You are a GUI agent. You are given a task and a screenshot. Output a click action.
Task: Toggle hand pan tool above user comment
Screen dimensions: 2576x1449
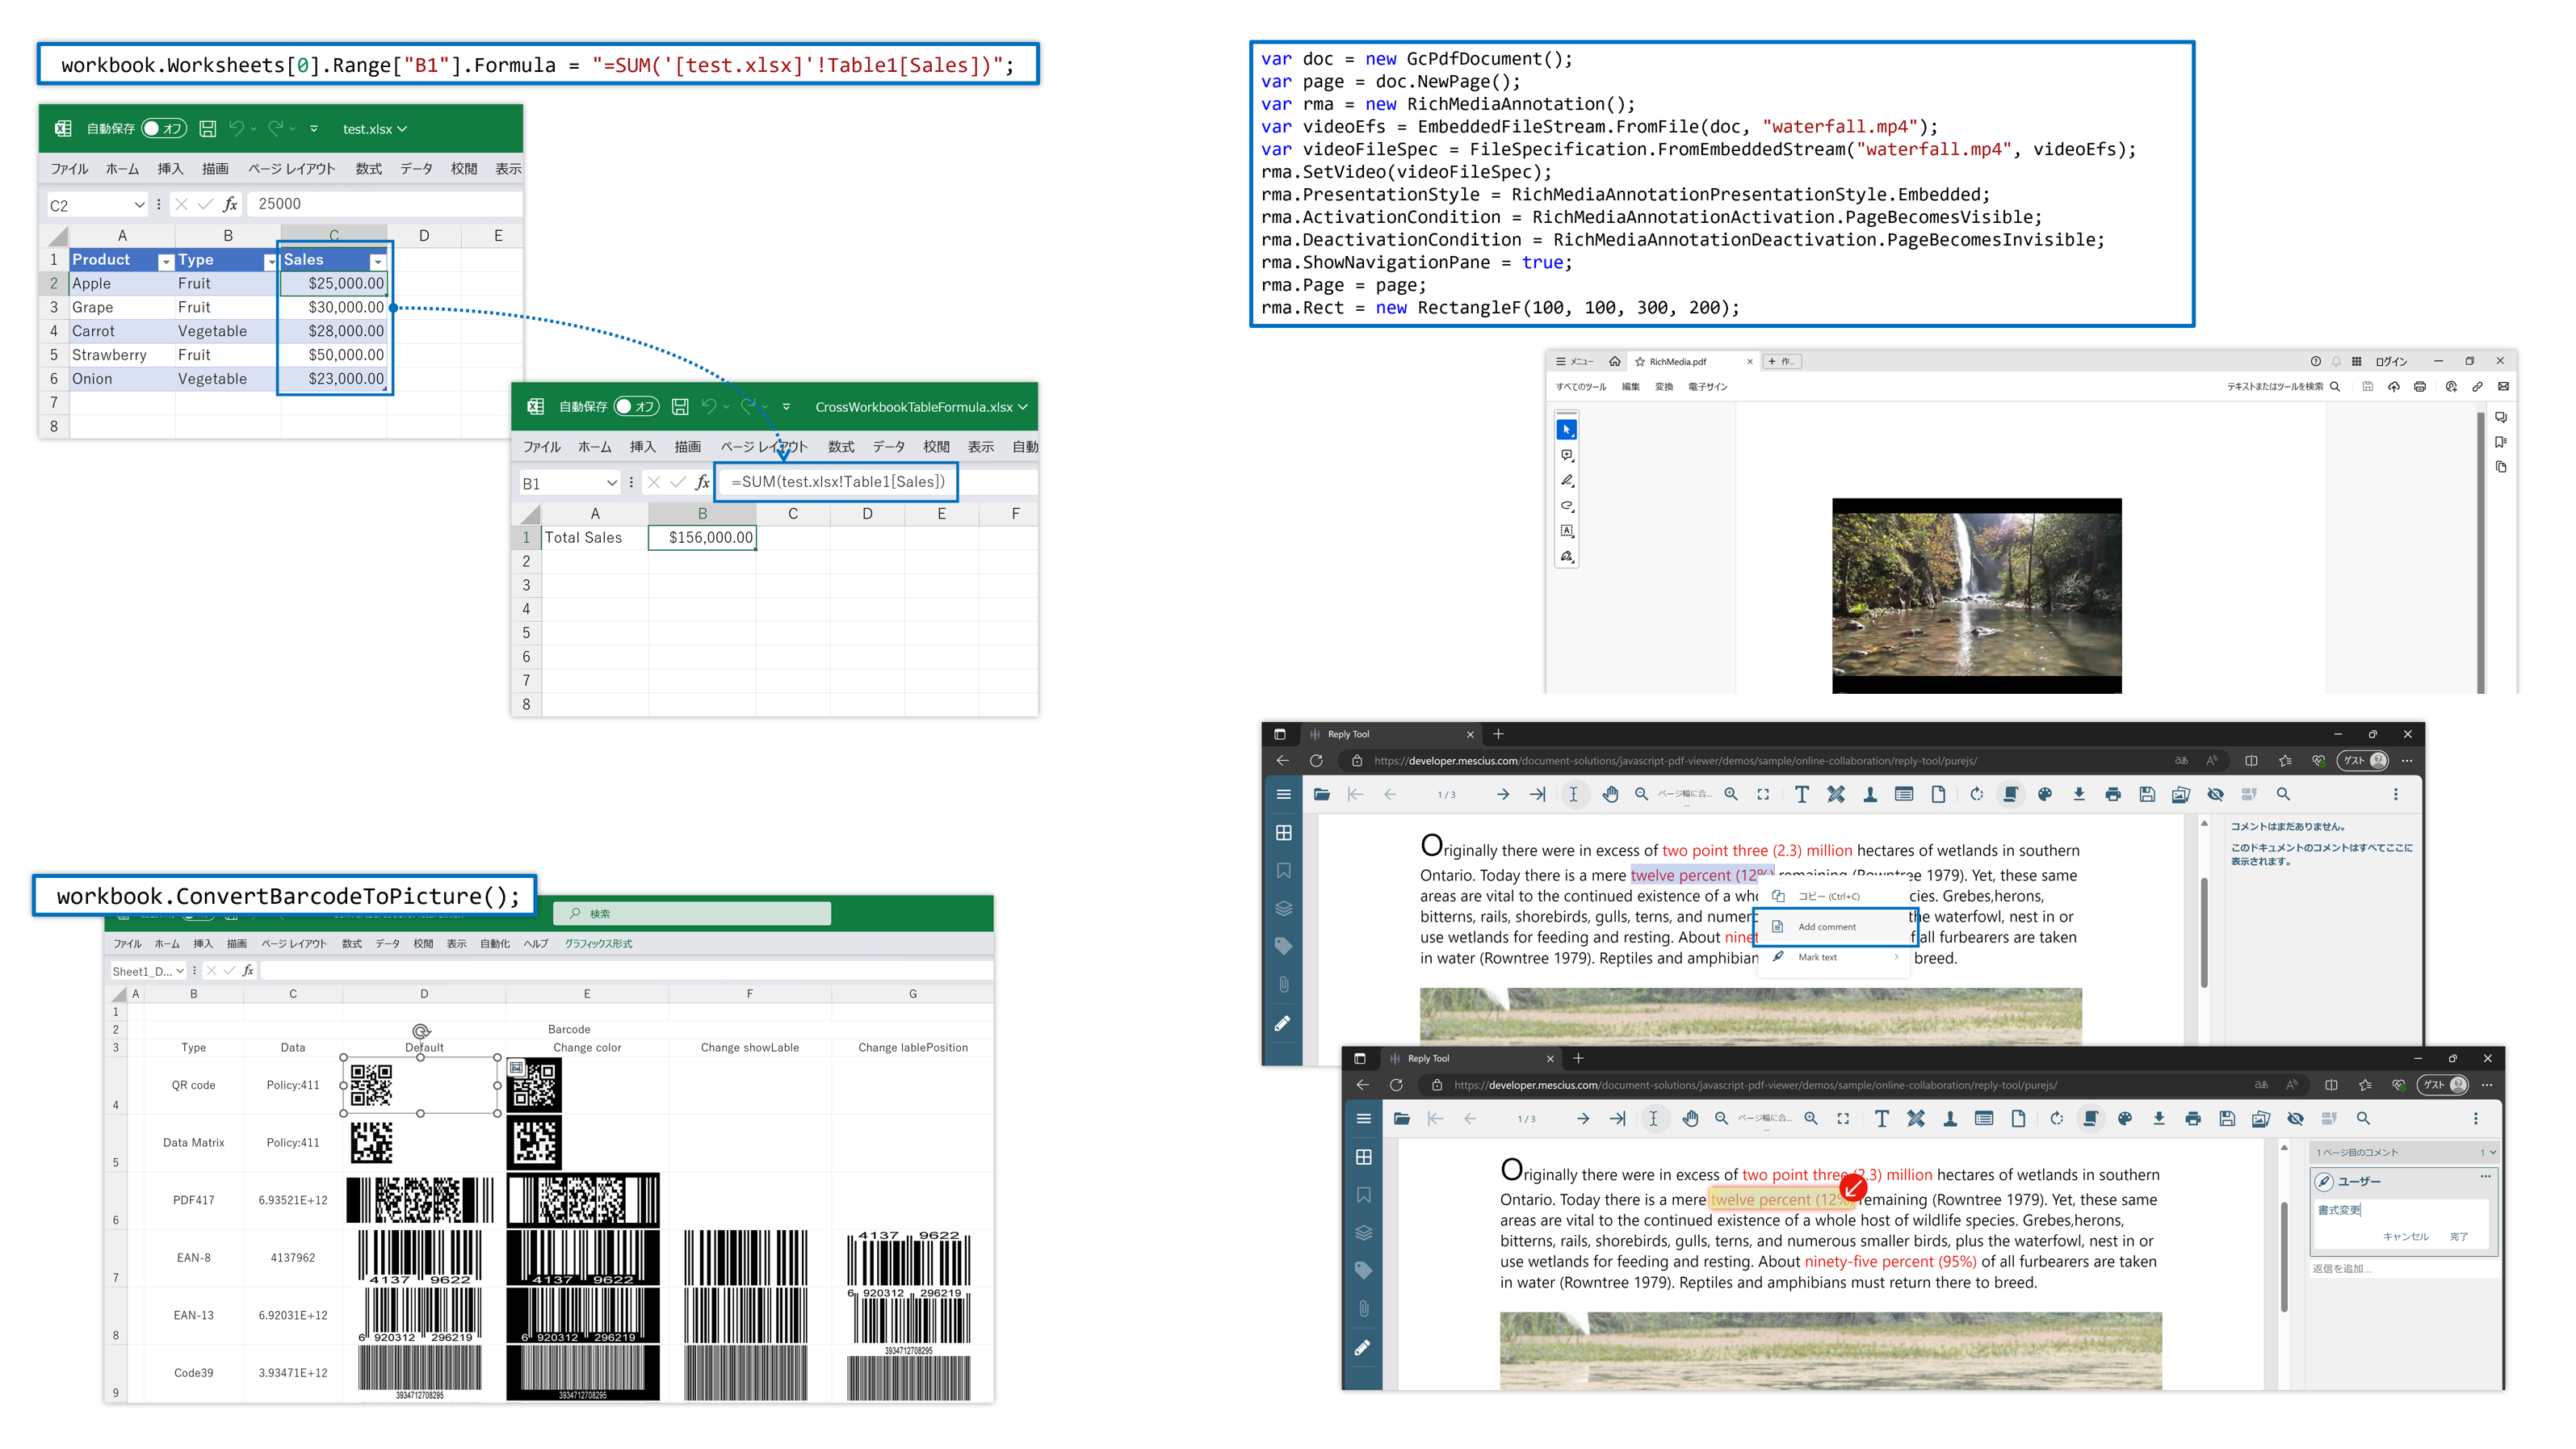(1690, 1118)
